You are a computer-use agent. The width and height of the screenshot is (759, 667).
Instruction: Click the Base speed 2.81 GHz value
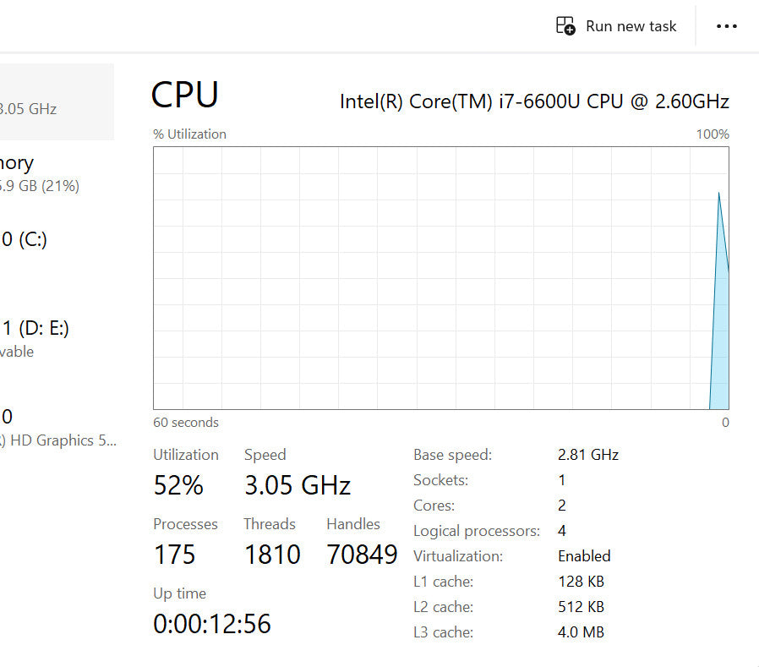click(x=588, y=455)
